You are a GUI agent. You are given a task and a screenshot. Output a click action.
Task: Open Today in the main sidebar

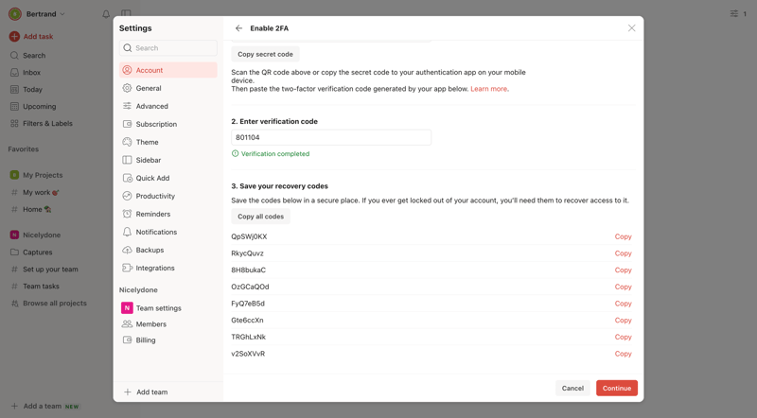(32, 89)
